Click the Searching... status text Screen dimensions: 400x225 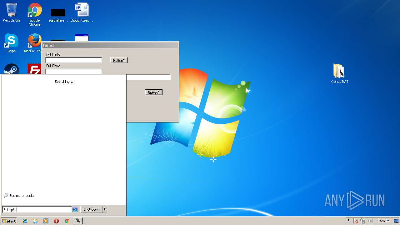pyautogui.click(x=64, y=82)
